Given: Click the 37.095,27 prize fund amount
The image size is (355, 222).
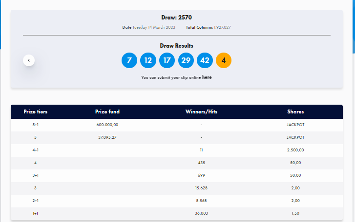Looking at the screenshot, I should pos(107,137).
